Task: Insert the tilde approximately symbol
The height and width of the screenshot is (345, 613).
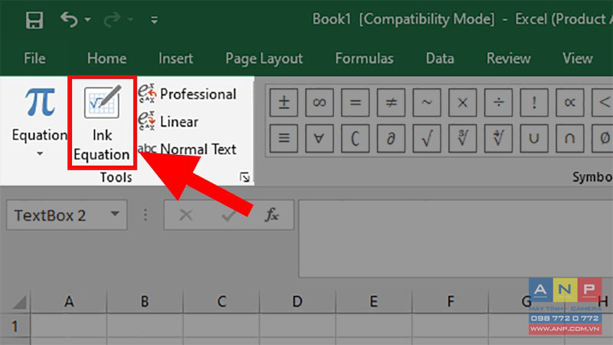Action: point(427,103)
